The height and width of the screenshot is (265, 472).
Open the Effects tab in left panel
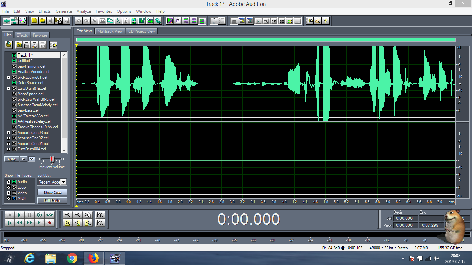tap(22, 35)
